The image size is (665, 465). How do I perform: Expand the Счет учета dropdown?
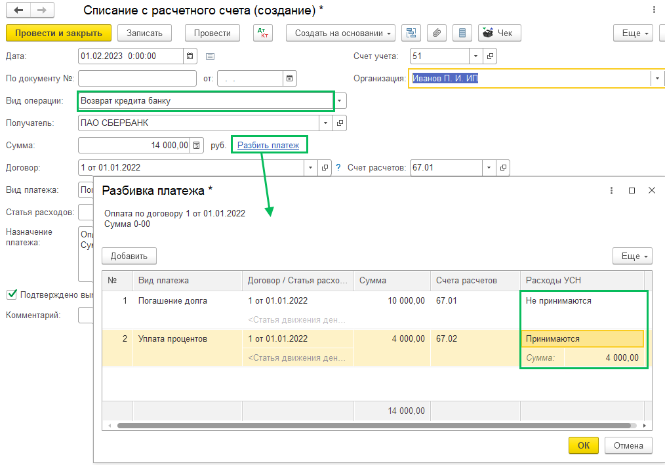click(476, 56)
